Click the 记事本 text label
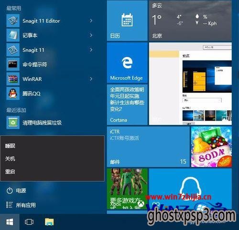The height and width of the screenshot is (230, 239). (30, 35)
